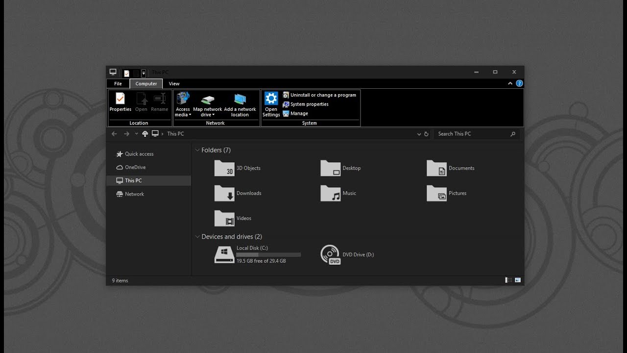Click the Folders (7) header label
The height and width of the screenshot is (353, 627).
pyautogui.click(x=216, y=150)
